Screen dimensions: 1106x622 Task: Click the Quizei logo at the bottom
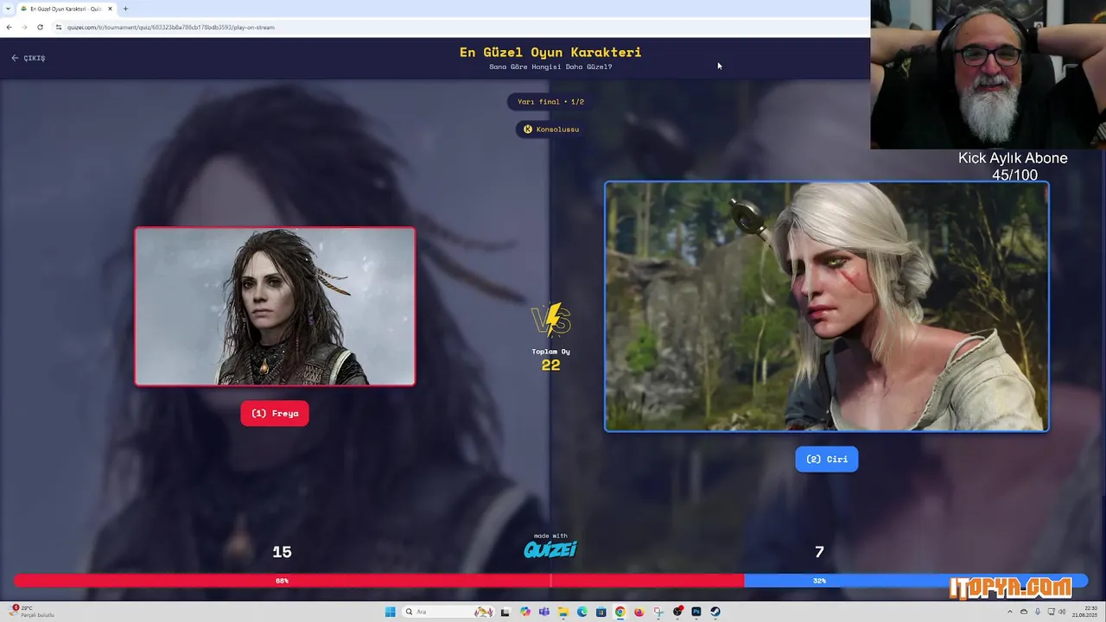click(550, 549)
